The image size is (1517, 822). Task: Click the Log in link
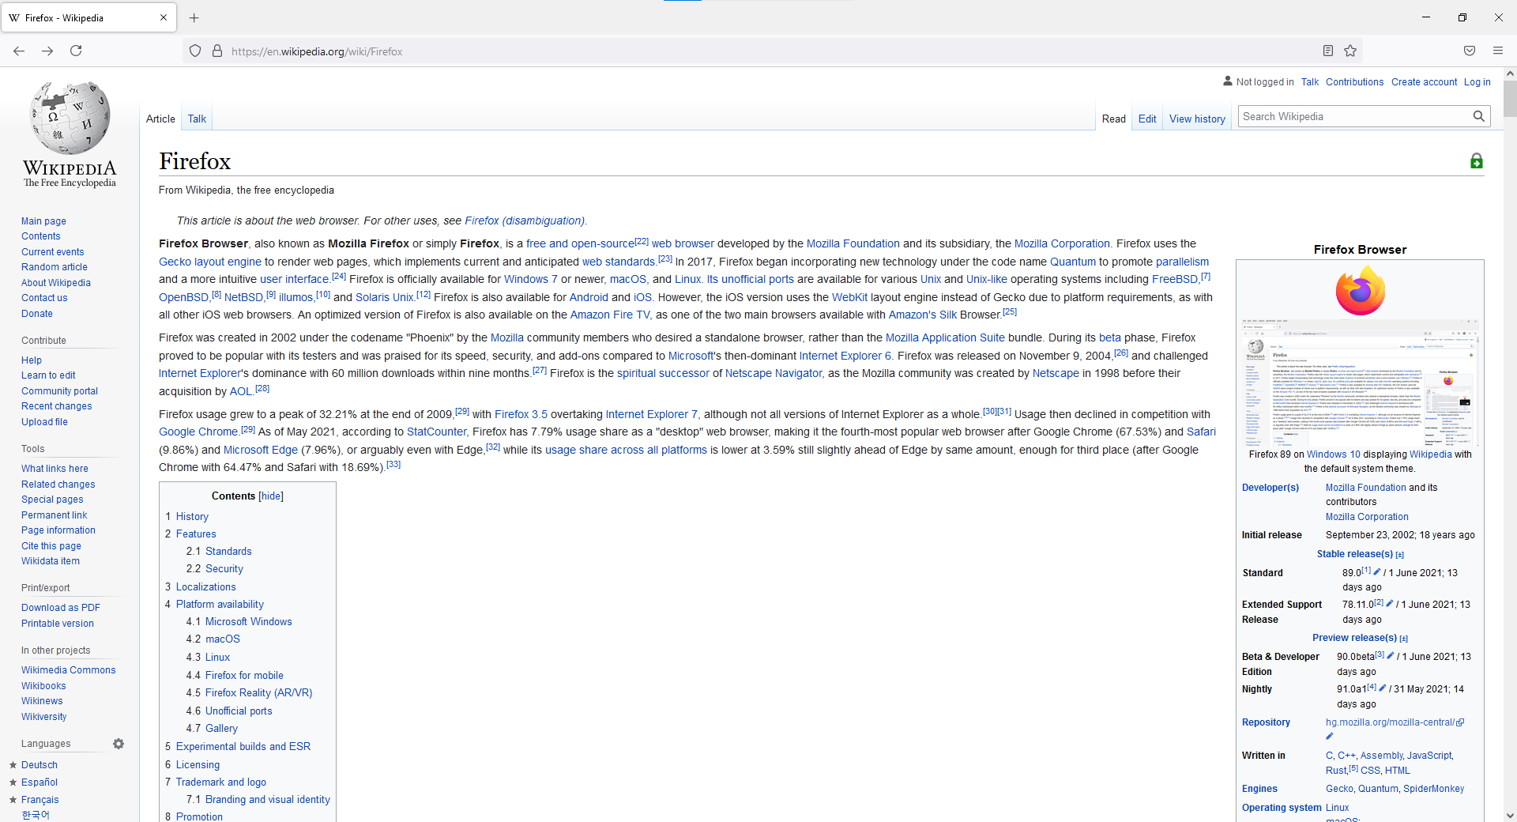(1477, 81)
